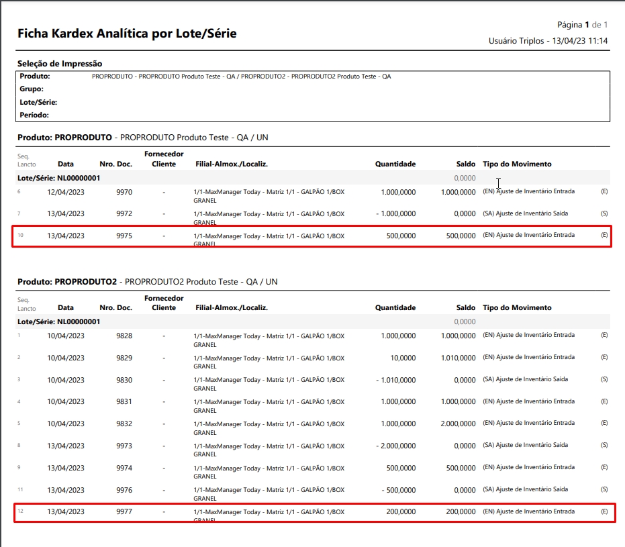Click the Página 1 de 1 indicator
This screenshot has height=547, width=625.
point(582,25)
